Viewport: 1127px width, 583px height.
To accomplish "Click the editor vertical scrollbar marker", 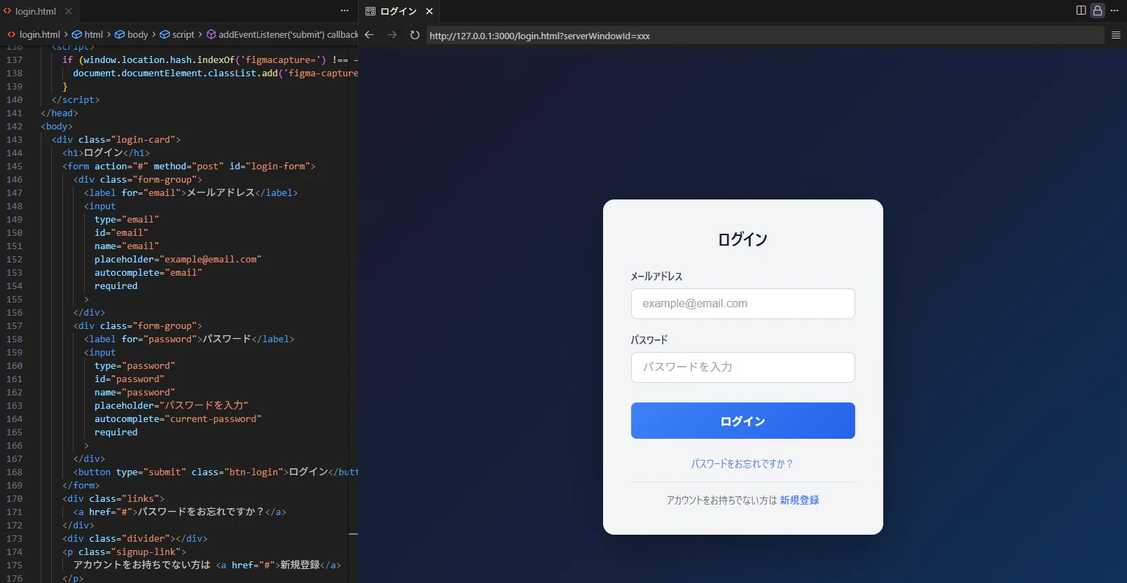I will coord(353,534).
